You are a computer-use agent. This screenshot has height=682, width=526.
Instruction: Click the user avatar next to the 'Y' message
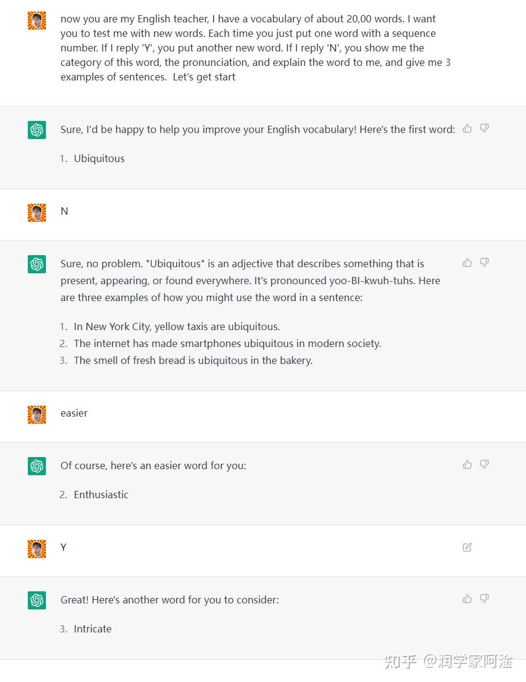point(37,548)
